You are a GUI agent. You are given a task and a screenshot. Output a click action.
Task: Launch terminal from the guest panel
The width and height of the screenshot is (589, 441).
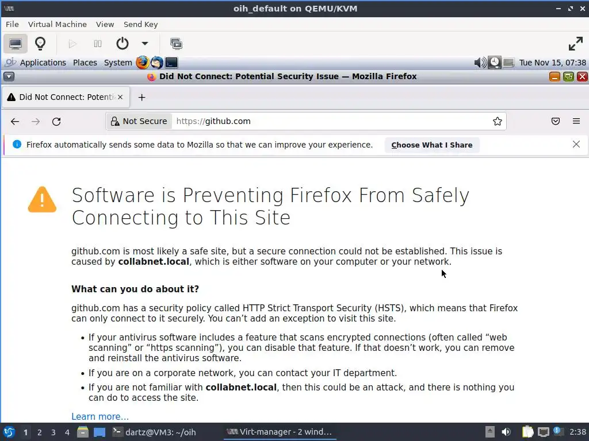[171, 63]
